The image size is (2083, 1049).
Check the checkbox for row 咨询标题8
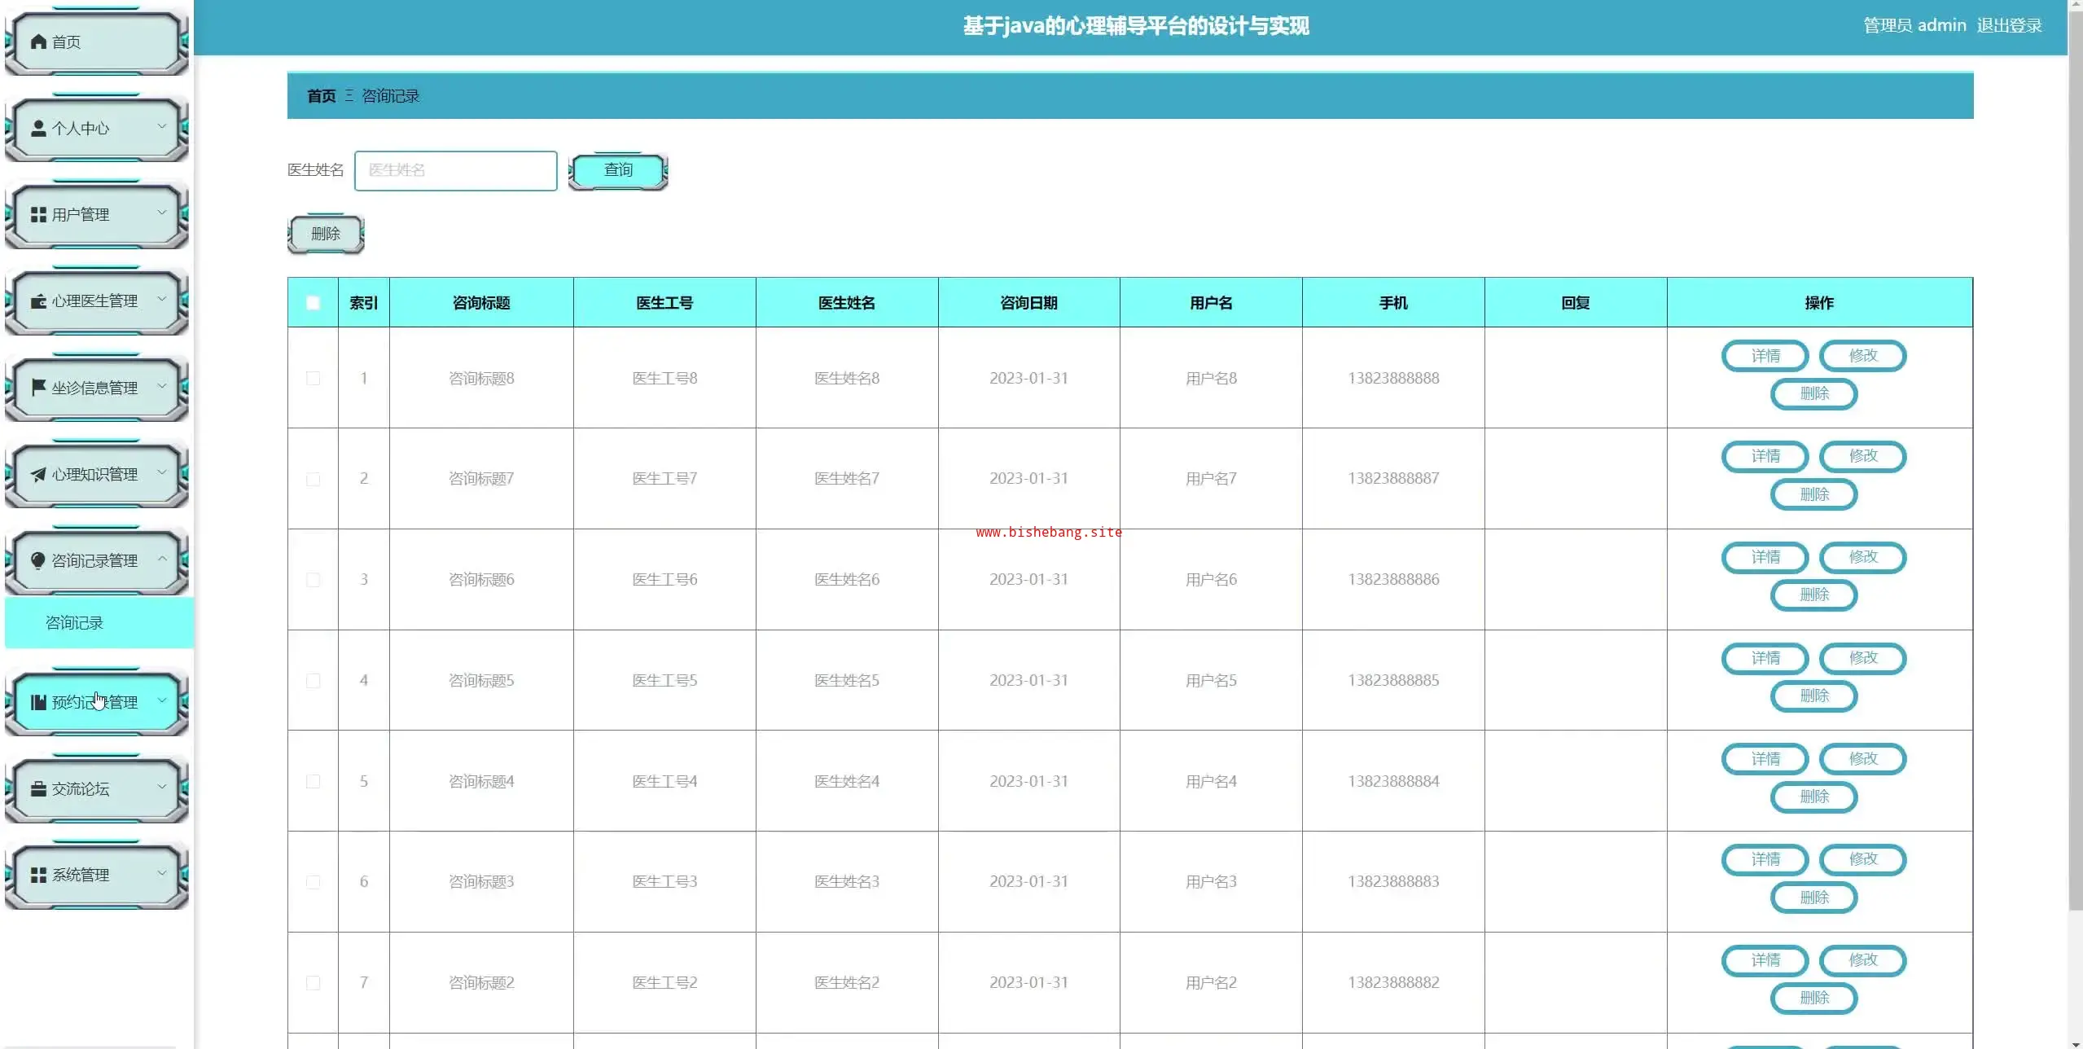(313, 379)
